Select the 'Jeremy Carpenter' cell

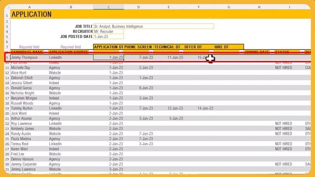[x=30, y=164]
